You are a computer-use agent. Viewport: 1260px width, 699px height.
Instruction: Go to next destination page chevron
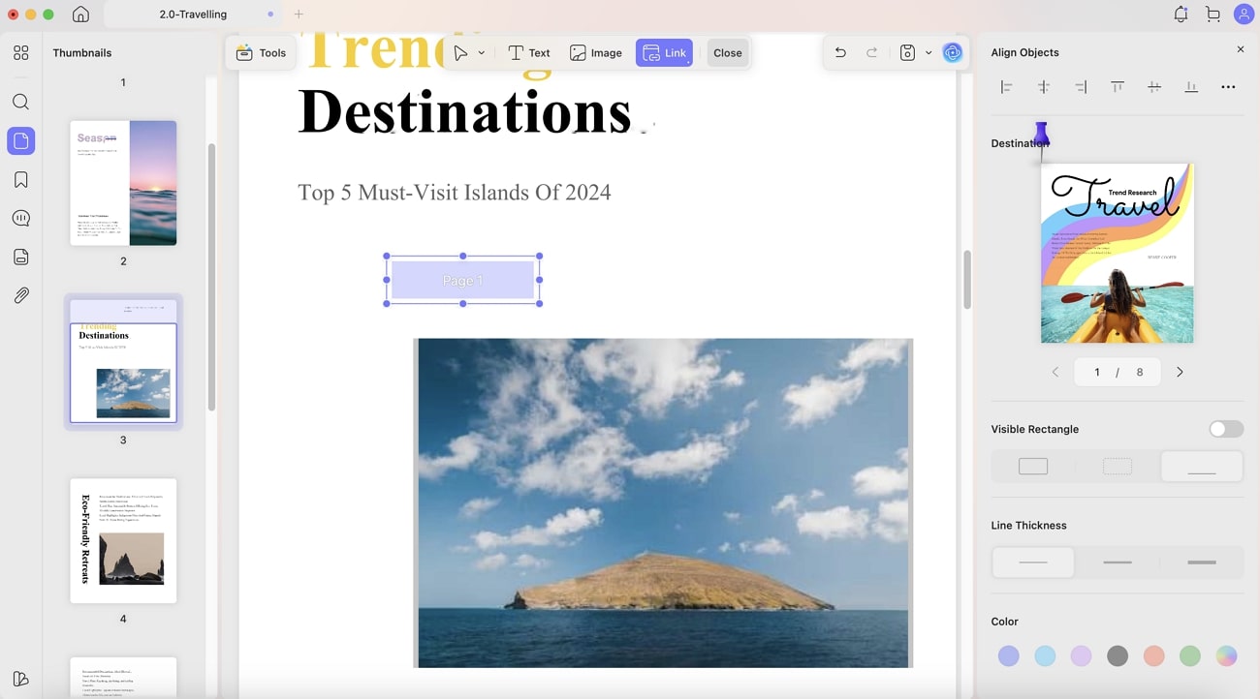[x=1180, y=372]
